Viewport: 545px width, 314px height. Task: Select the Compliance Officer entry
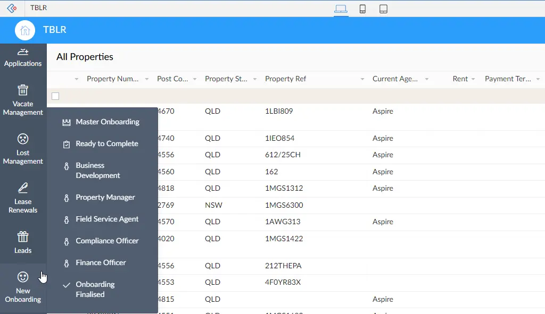pyautogui.click(x=106, y=241)
